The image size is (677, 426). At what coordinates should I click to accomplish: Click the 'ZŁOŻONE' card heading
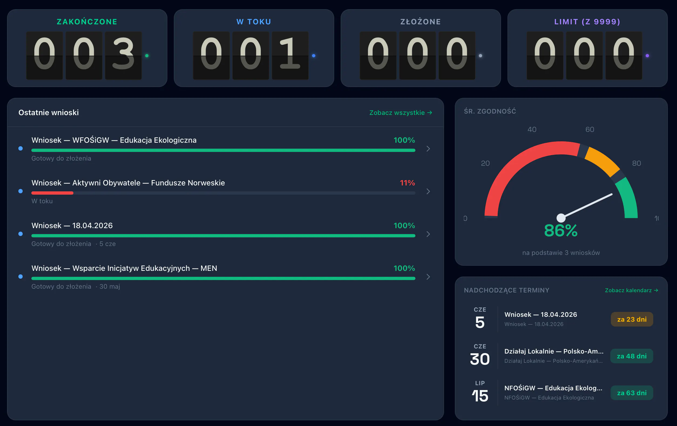coord(421,22)
